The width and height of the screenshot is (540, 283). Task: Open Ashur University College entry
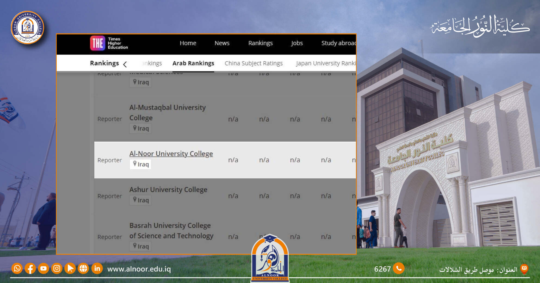[168, 190]
